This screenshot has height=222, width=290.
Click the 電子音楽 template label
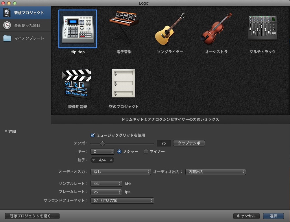pos(124,52)
